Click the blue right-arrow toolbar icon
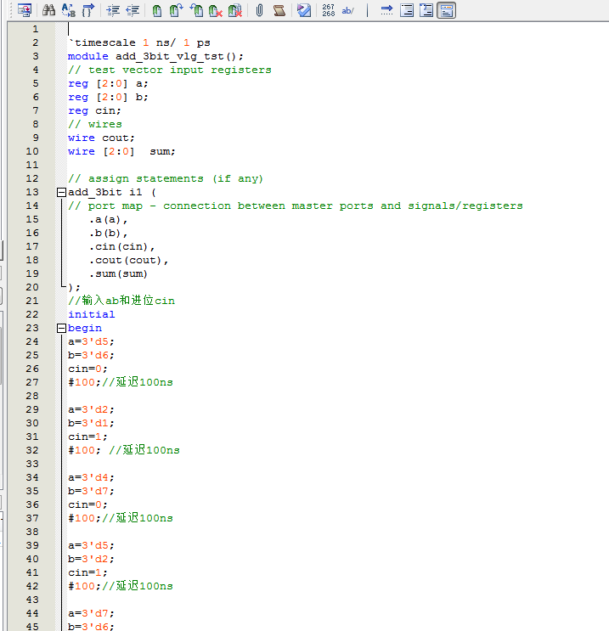609x631 pixels. [x=386, y=10]
